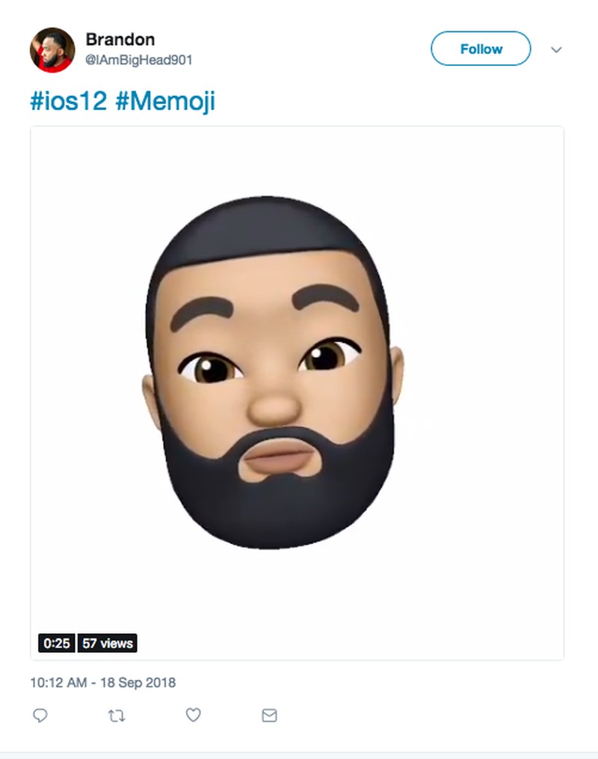Viewport: 598px width, 759px height.
Task: Reply to Brandon's tweet
Action: point(41,716)
